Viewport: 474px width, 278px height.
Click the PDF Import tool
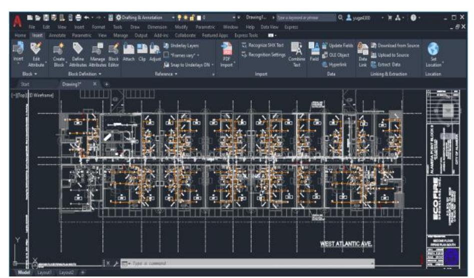pos(226,54)
